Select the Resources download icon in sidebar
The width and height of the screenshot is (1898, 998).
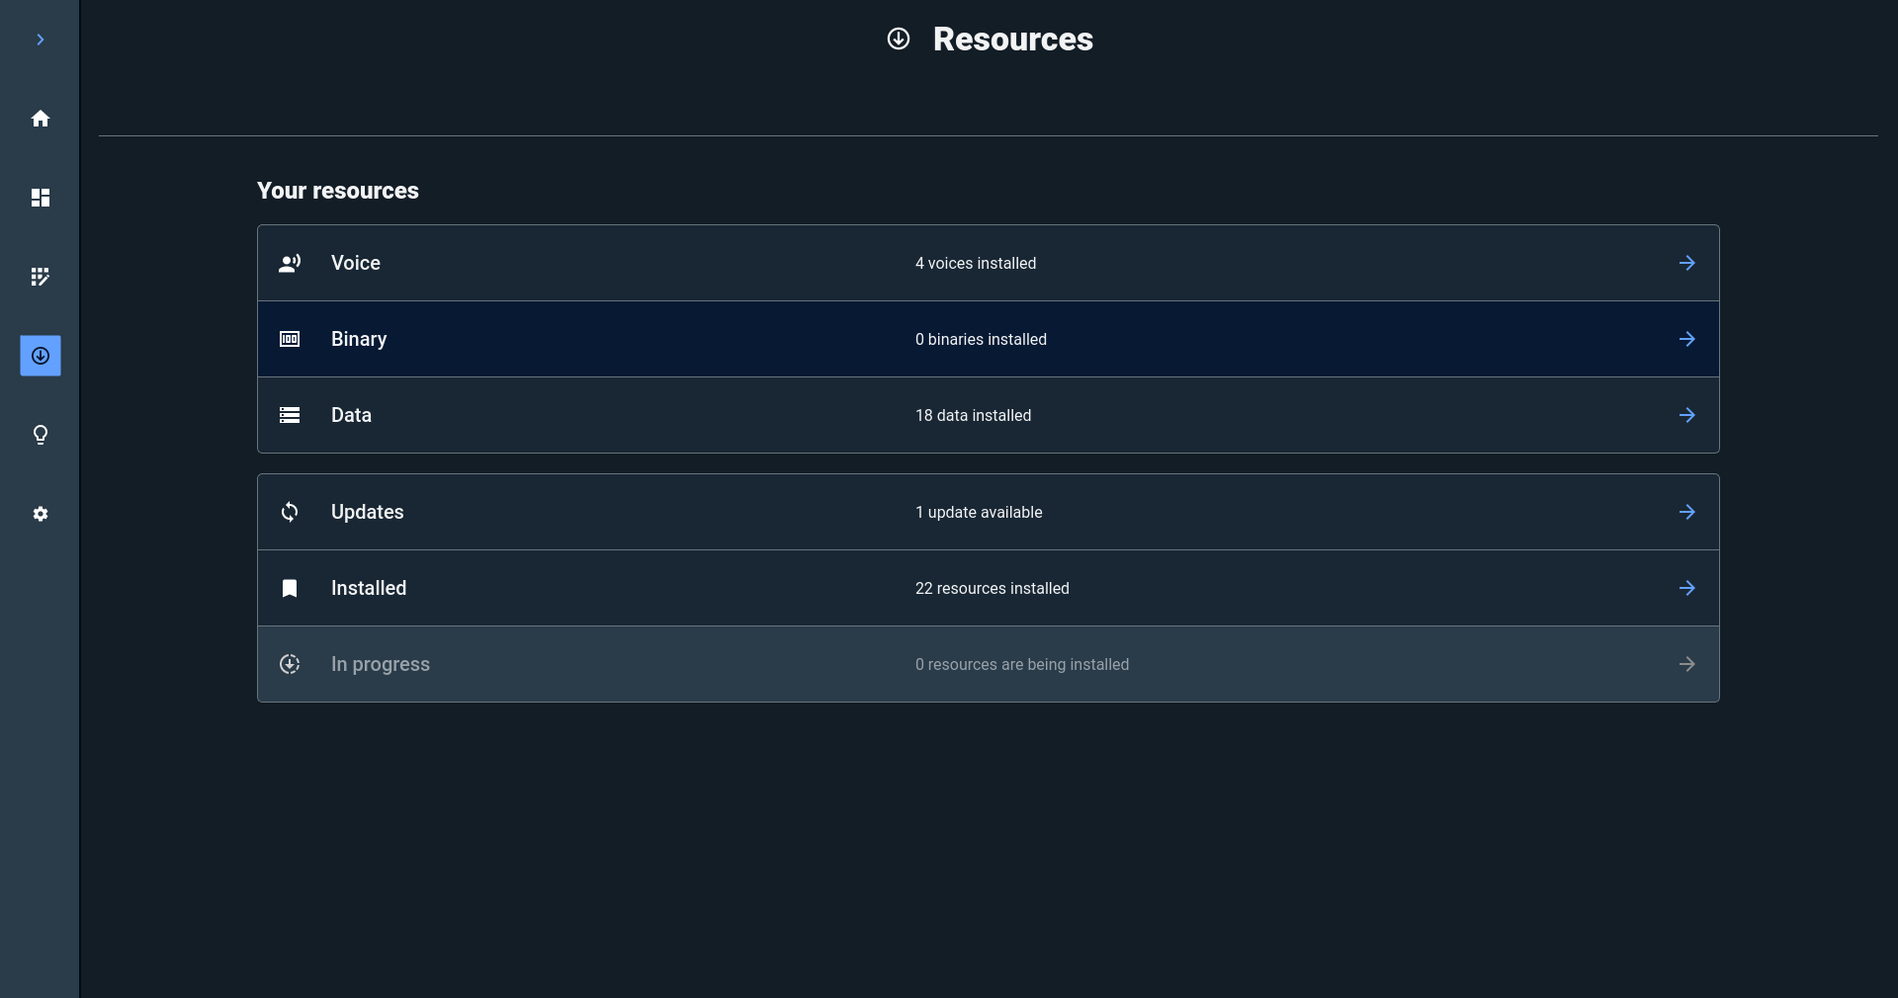(41, 356)
